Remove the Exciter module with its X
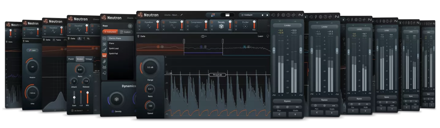The image size is (440, 128). pos(236,30)
